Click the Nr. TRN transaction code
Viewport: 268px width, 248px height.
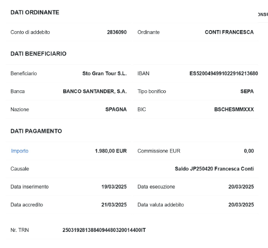click(x=104, y=230)
